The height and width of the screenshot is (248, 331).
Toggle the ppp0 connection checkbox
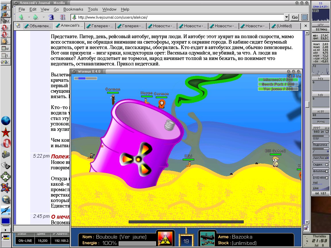pyautogui.click(x=327, y=131)
